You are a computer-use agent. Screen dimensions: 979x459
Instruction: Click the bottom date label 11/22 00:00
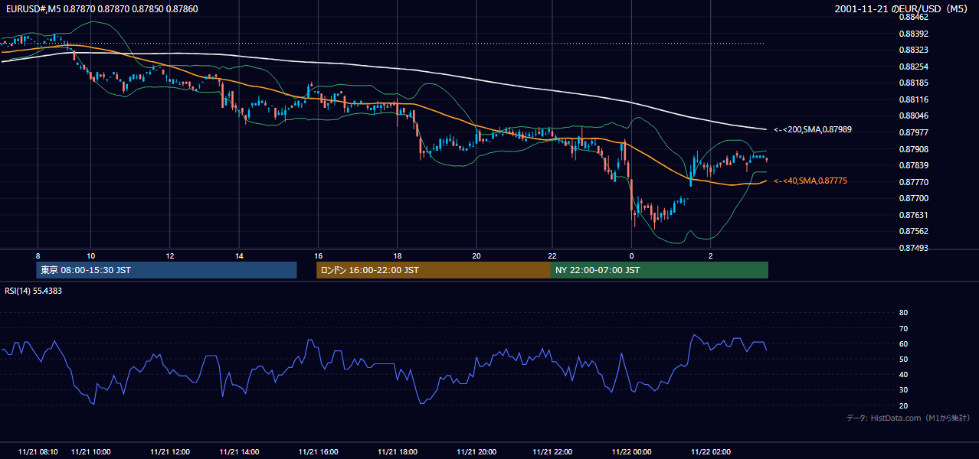pyautogui.click(x=633, y=452)
